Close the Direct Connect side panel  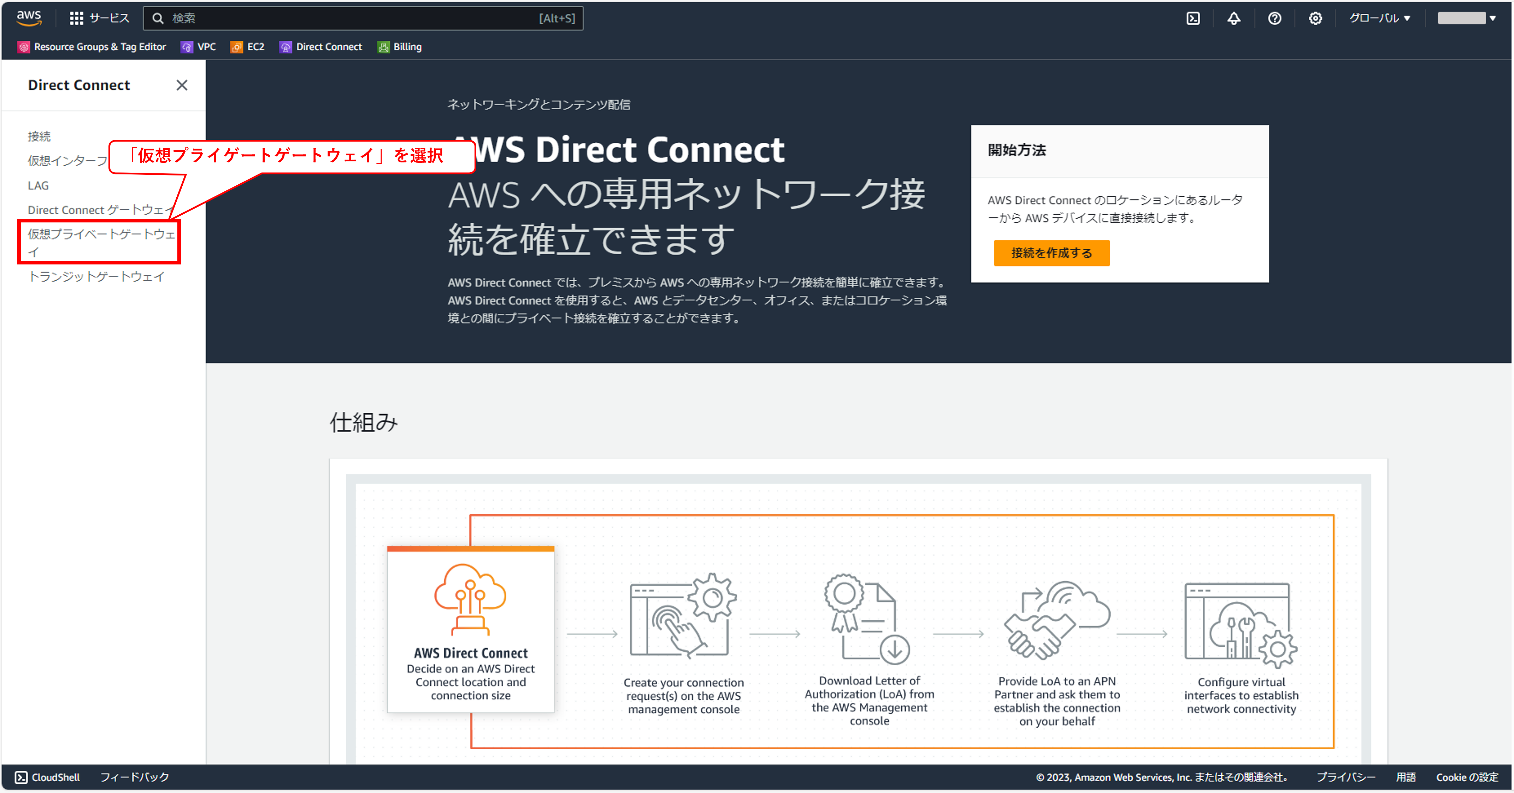coord(182,85)
